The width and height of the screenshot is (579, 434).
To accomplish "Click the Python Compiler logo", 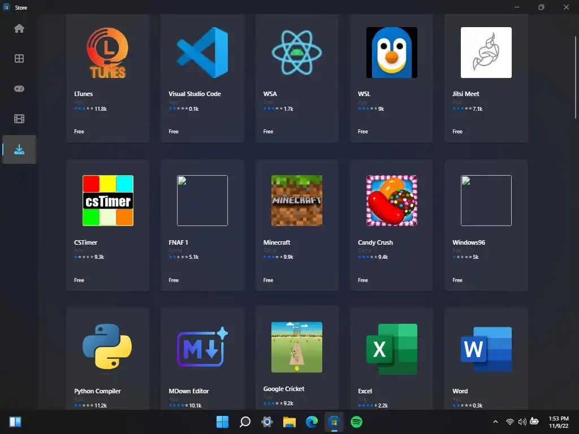I will pos(107,346).
